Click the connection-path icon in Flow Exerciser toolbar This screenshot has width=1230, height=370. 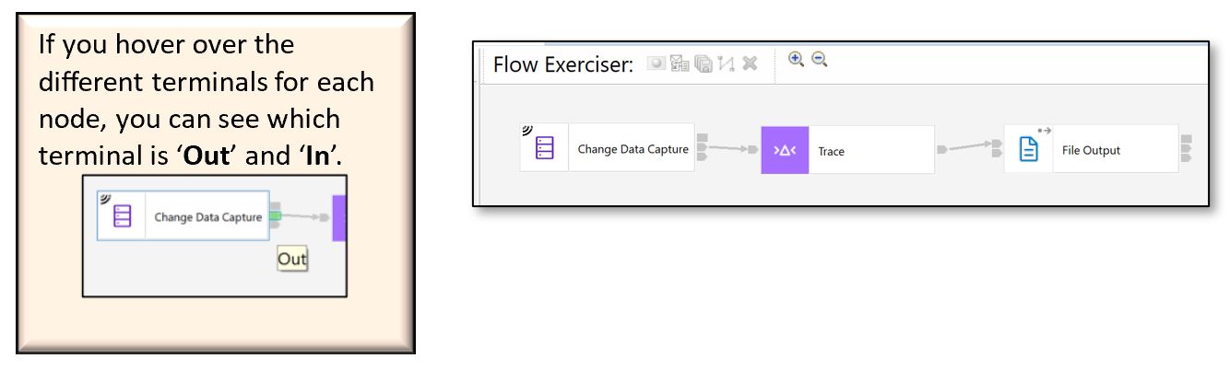click(727, 64)
